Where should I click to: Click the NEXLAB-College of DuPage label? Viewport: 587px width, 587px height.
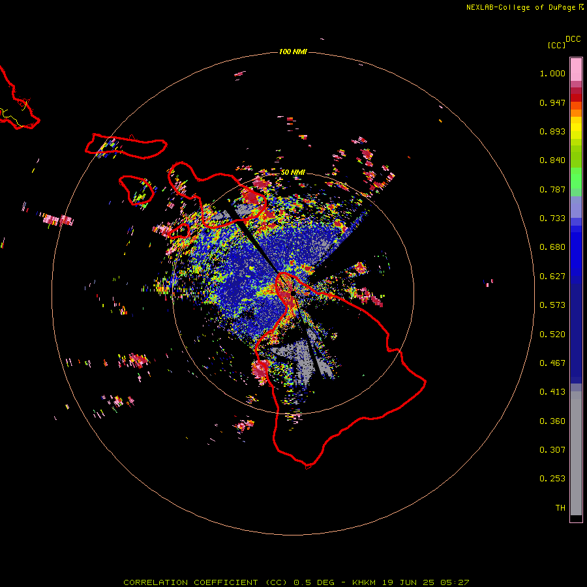coord(520,7)
